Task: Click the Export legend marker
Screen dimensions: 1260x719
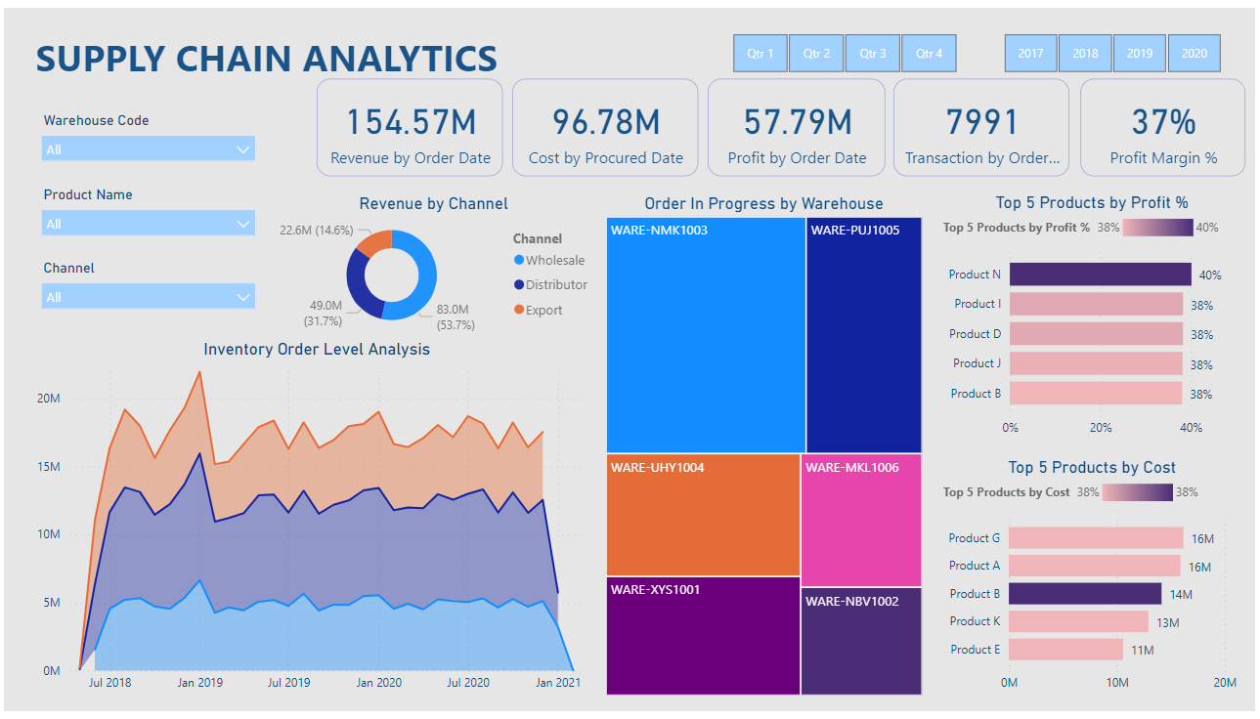Action: click(519, 311)
